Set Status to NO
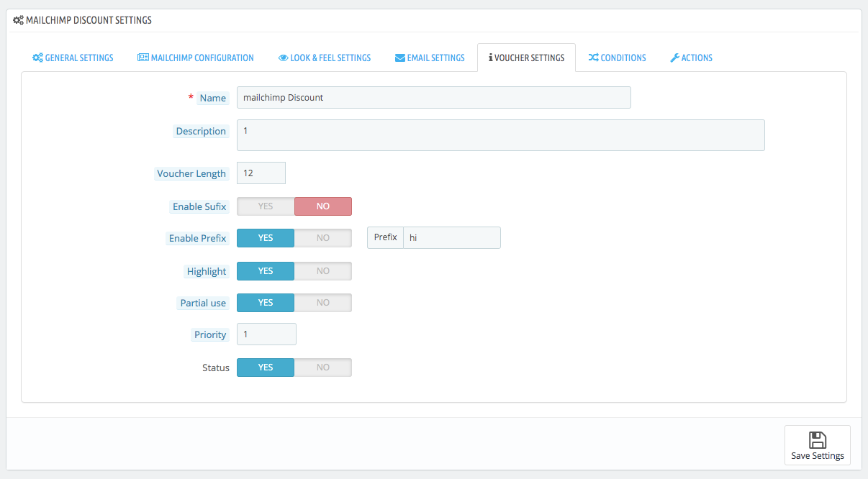The height and width of the screenshot is (479, 868). tap(323, 368)
